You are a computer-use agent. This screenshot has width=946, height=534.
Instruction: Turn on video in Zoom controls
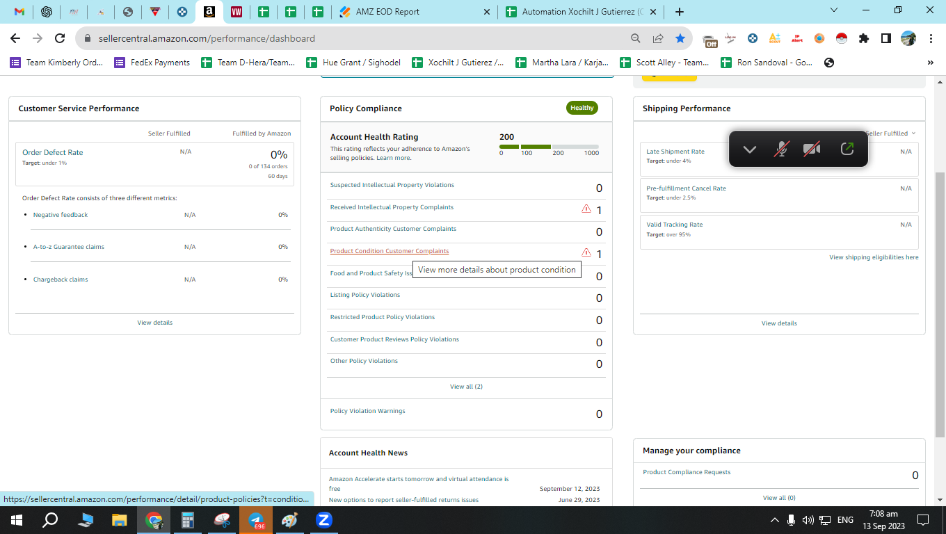pyautogui.click(x=811, y=149)
